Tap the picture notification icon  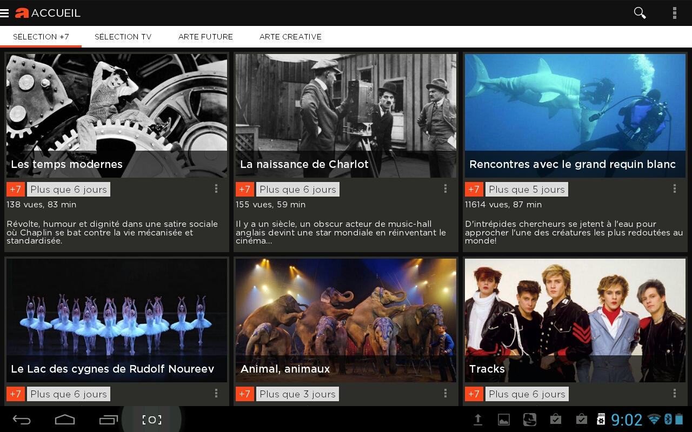[504, 420]
